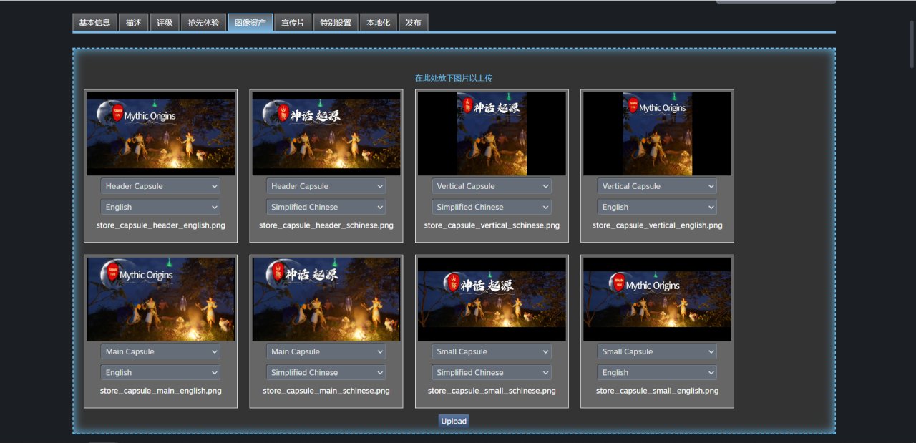916x443 pixels.
Task: Open language dropdown for store_capsule_small_english.png
Action: [x=657, y=372]
